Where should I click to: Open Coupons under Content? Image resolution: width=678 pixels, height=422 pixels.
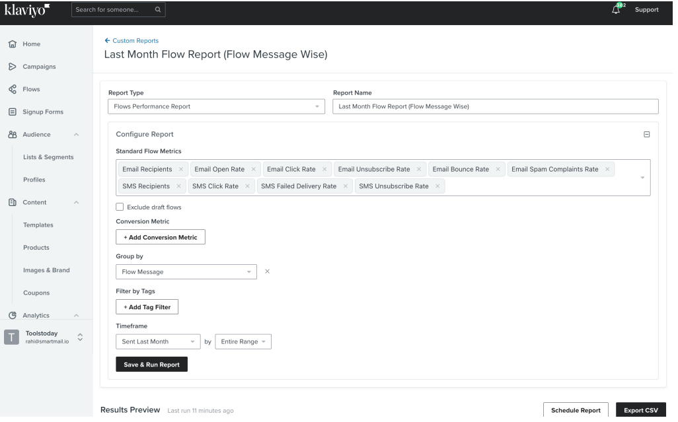[36, 293]
